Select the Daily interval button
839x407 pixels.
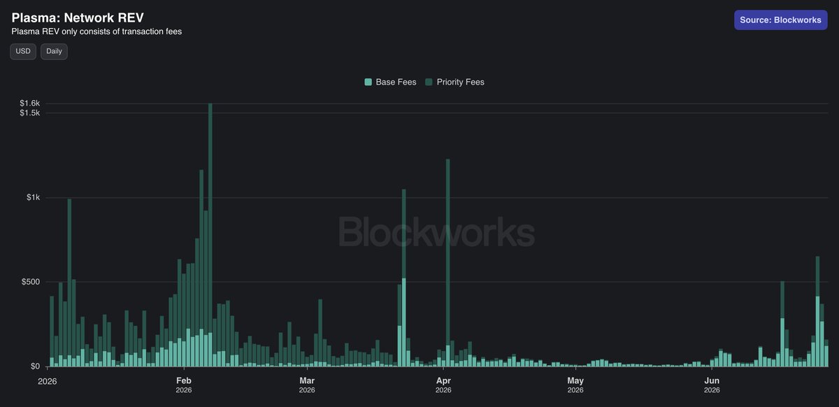coord(54,51)
